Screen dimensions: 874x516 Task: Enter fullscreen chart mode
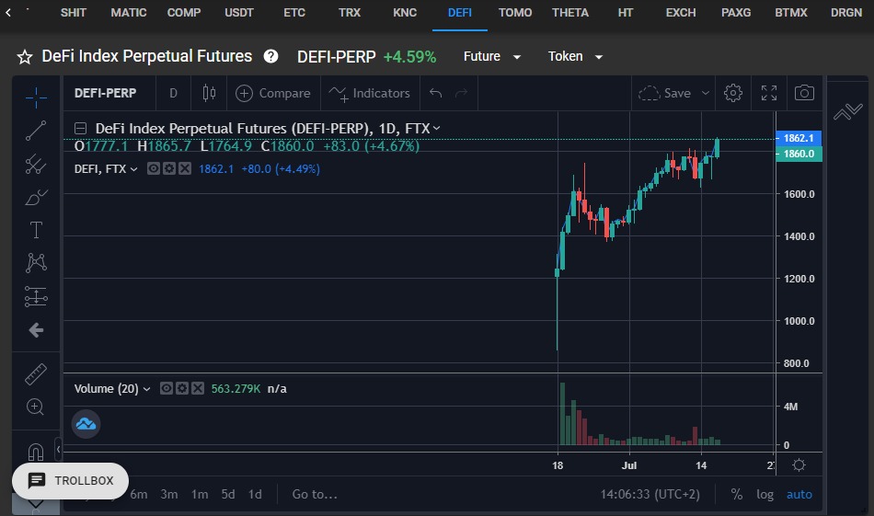[x=769, y=93]
